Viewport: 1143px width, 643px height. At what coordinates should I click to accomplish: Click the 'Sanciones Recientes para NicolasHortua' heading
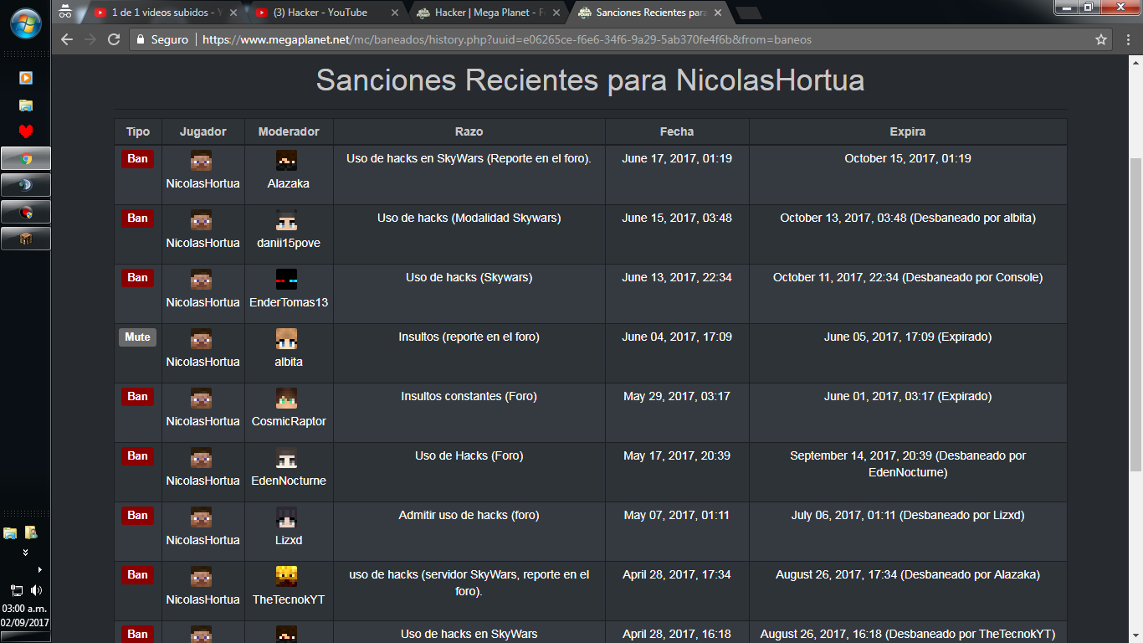[590, 80]
